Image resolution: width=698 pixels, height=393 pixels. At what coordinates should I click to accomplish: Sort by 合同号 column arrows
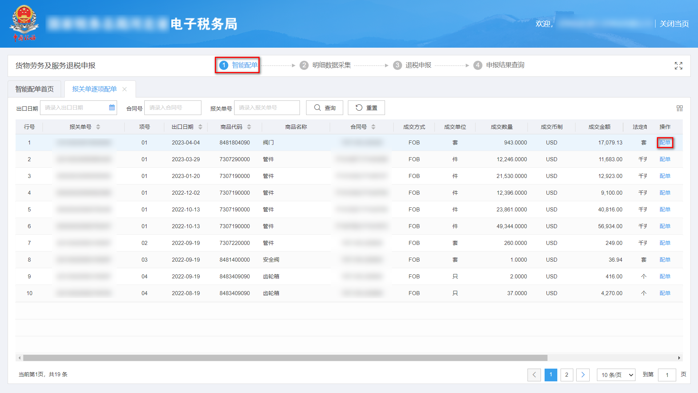point(373,127)
